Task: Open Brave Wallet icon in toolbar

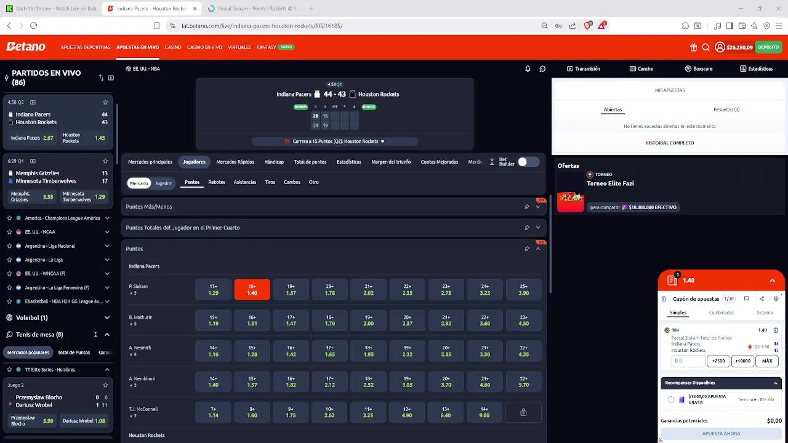Action: pyautogui.click(x=742, y=26)
